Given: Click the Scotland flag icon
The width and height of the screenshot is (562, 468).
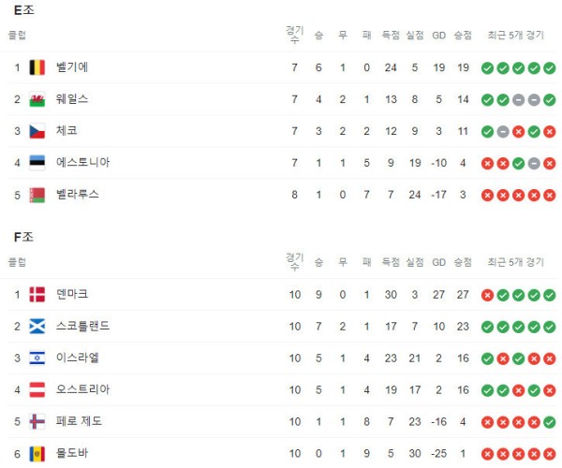Looking at the screenshot, I should 37,327.
